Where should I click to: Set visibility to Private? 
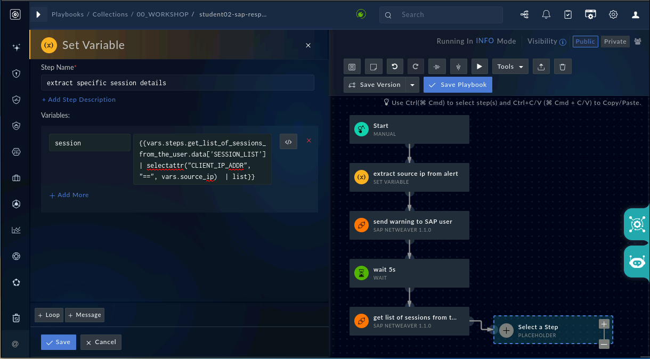(x=615, y=42)
